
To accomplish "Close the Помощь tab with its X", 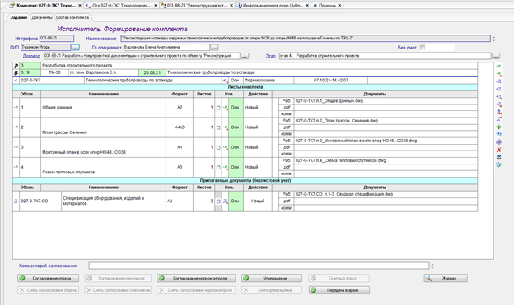I will coord(339,6).
